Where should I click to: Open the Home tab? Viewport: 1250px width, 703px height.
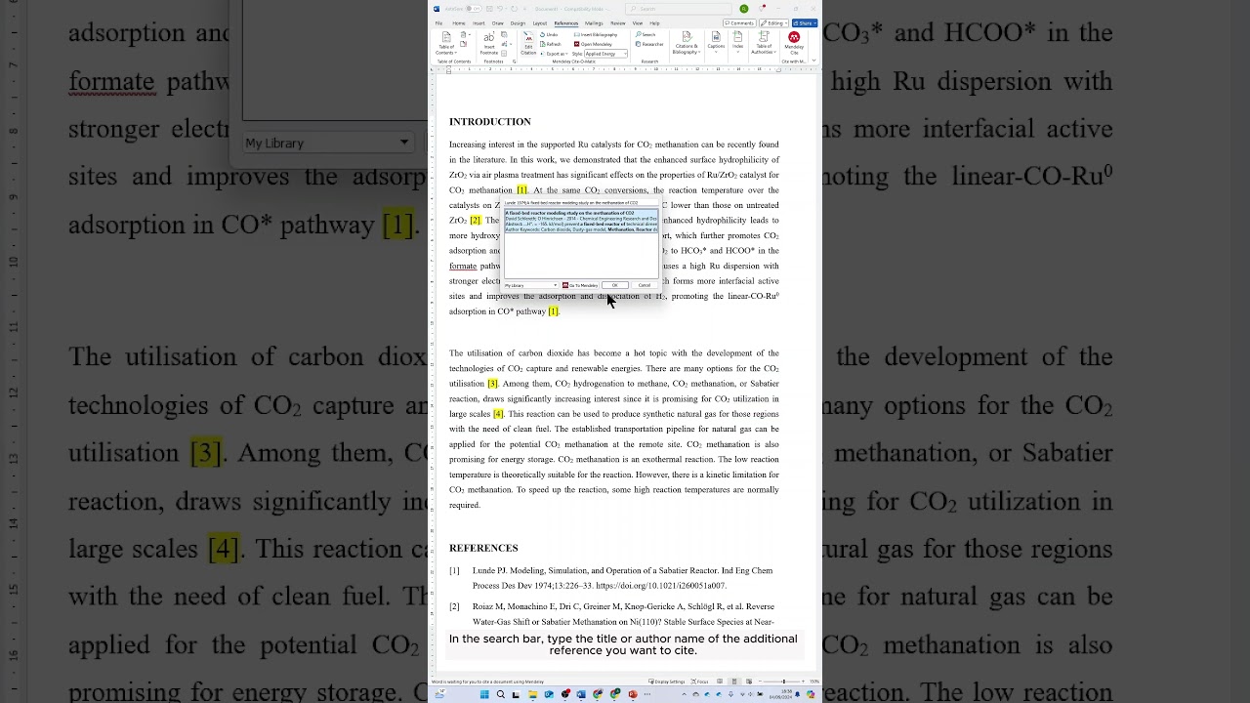459,23
